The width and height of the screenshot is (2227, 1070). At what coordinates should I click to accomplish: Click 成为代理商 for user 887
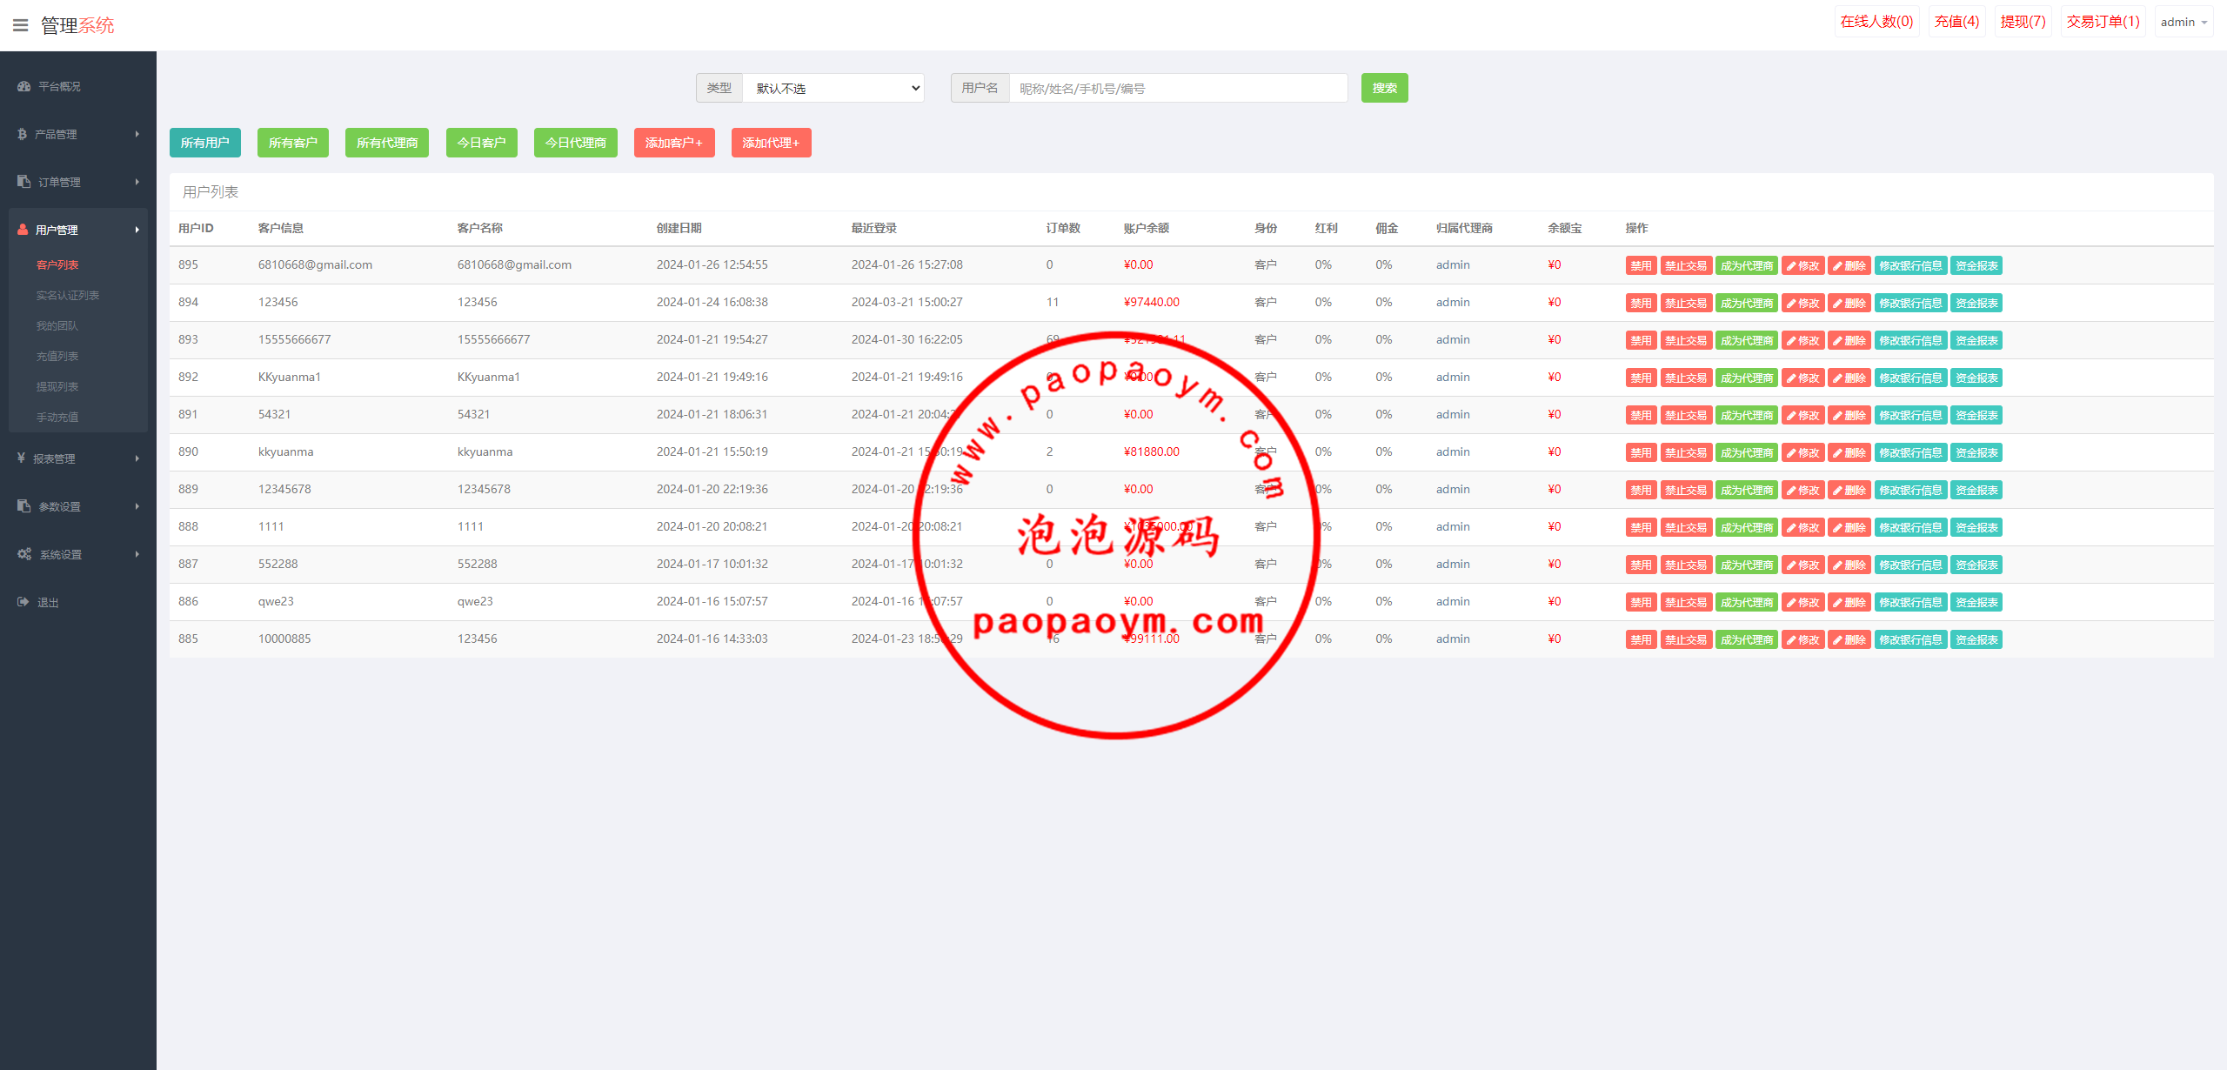coord(1747,565)
